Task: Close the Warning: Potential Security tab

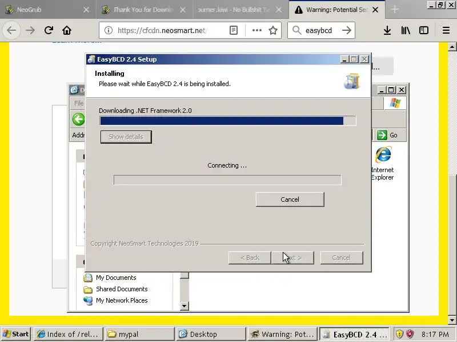Action: [375, 10]
